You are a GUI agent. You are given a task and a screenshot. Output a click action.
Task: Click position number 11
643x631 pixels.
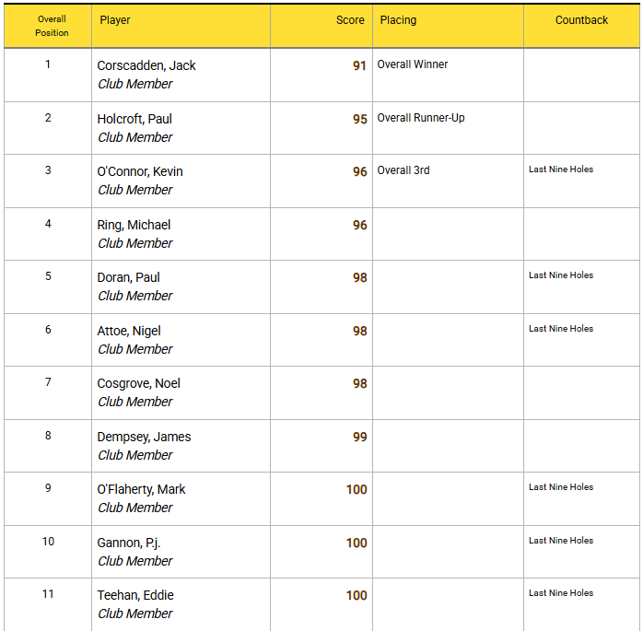[x=48, y=593]
